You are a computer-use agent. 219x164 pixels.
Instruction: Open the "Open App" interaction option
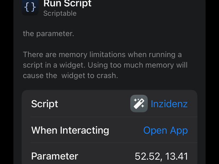click(x=165, y=130)
